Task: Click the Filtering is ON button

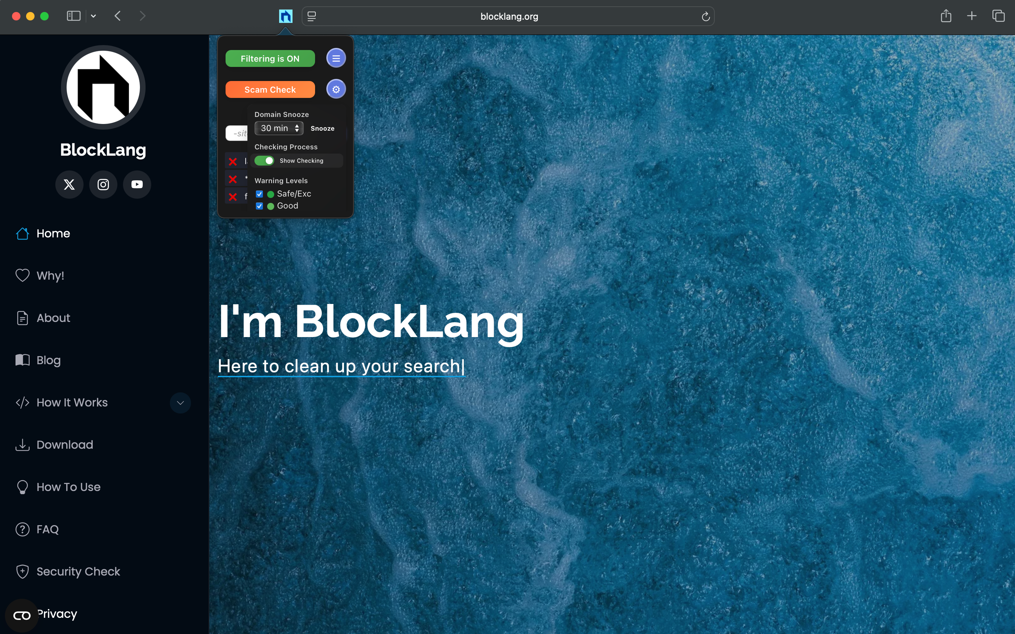Action: [270, 59]
